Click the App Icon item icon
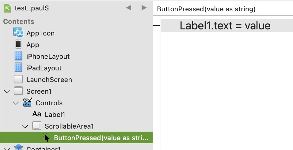Screen dimensions: 293x150 (18, 33)
